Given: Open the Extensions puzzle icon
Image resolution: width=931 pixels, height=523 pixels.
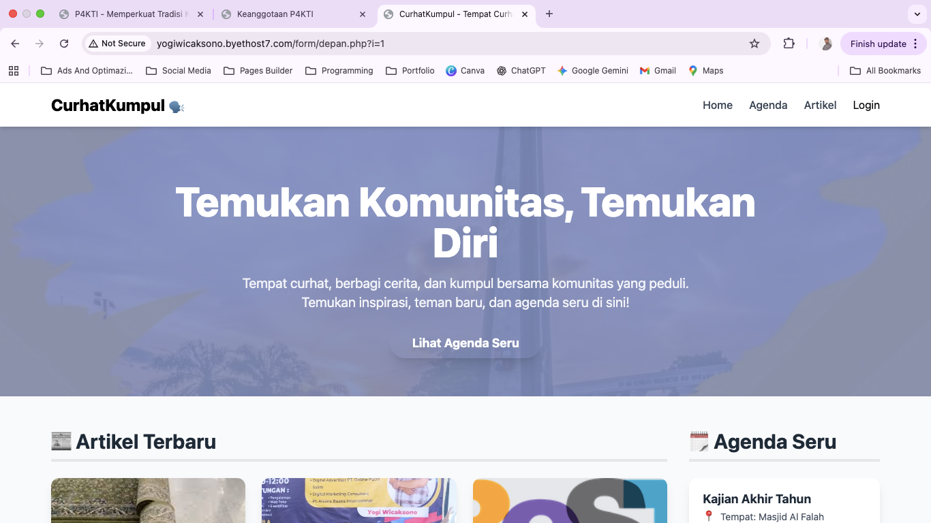Looking at the screenshot, I should click(789, 44).
